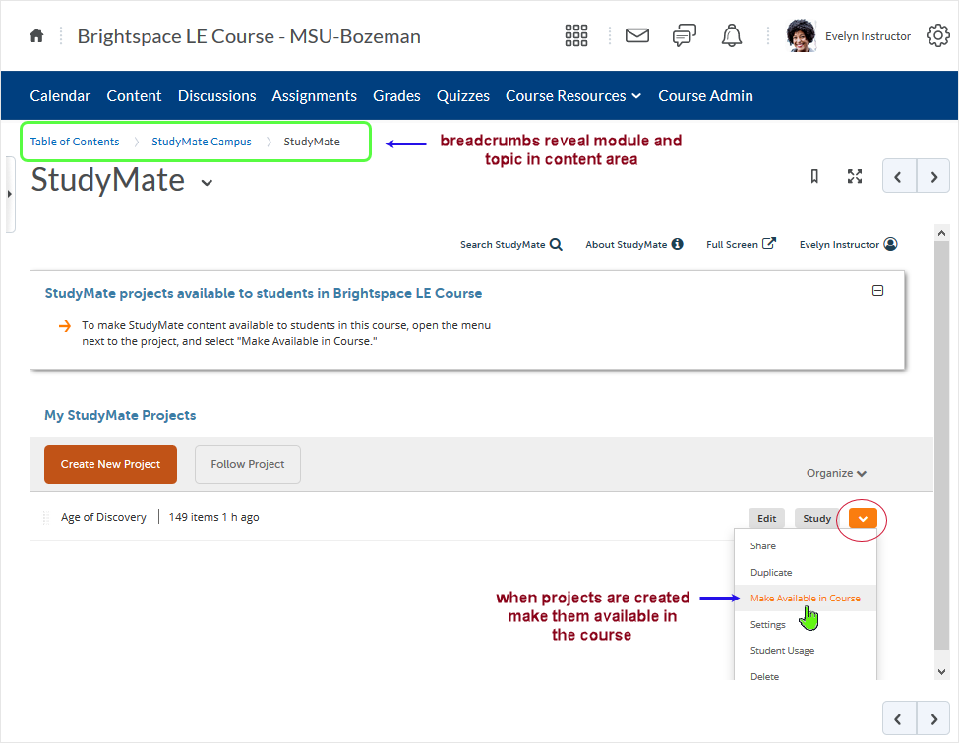This screenshot has height=743, width=959.
Task: Open Quizzes in navbar
Action: click(x=463, y=96)
